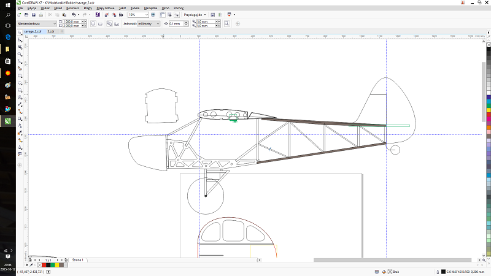Open the Mapy bitowe menu
Viewport: 491px width, 276px height.
pos(106,8)
